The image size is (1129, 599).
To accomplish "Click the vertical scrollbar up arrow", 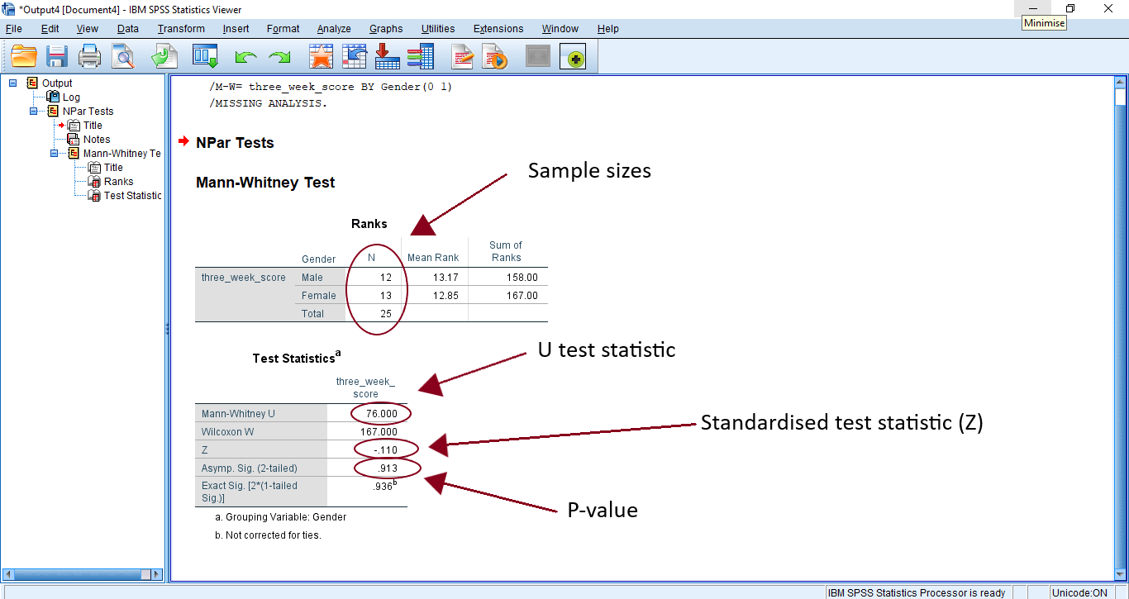I will point(1121,81).
